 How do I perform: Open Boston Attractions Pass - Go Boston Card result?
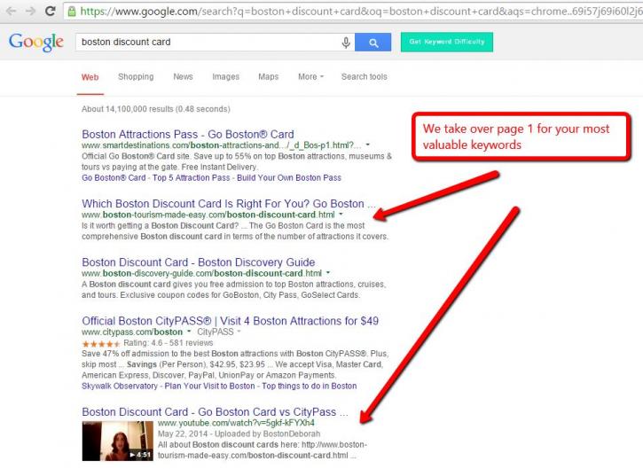click(188, 134)
